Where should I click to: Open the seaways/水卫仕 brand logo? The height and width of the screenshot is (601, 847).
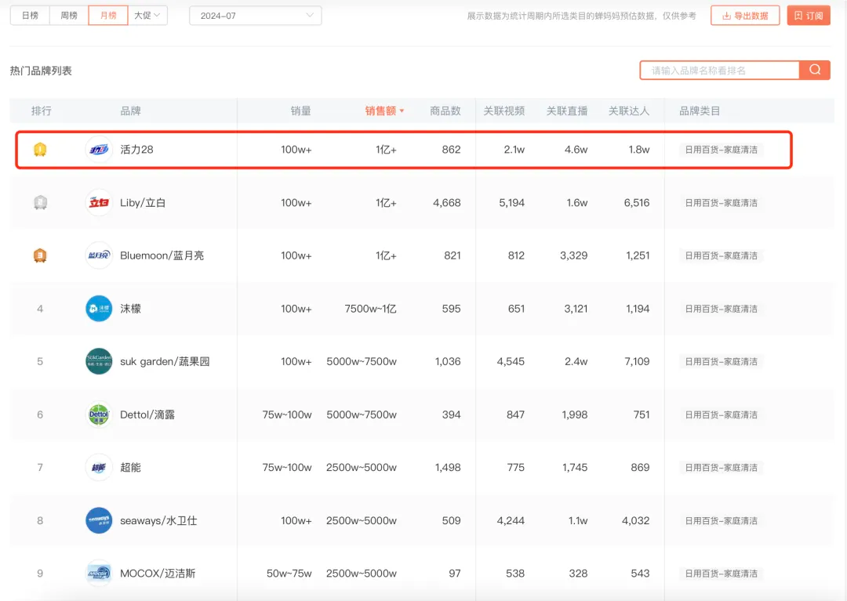click(99, 520)
